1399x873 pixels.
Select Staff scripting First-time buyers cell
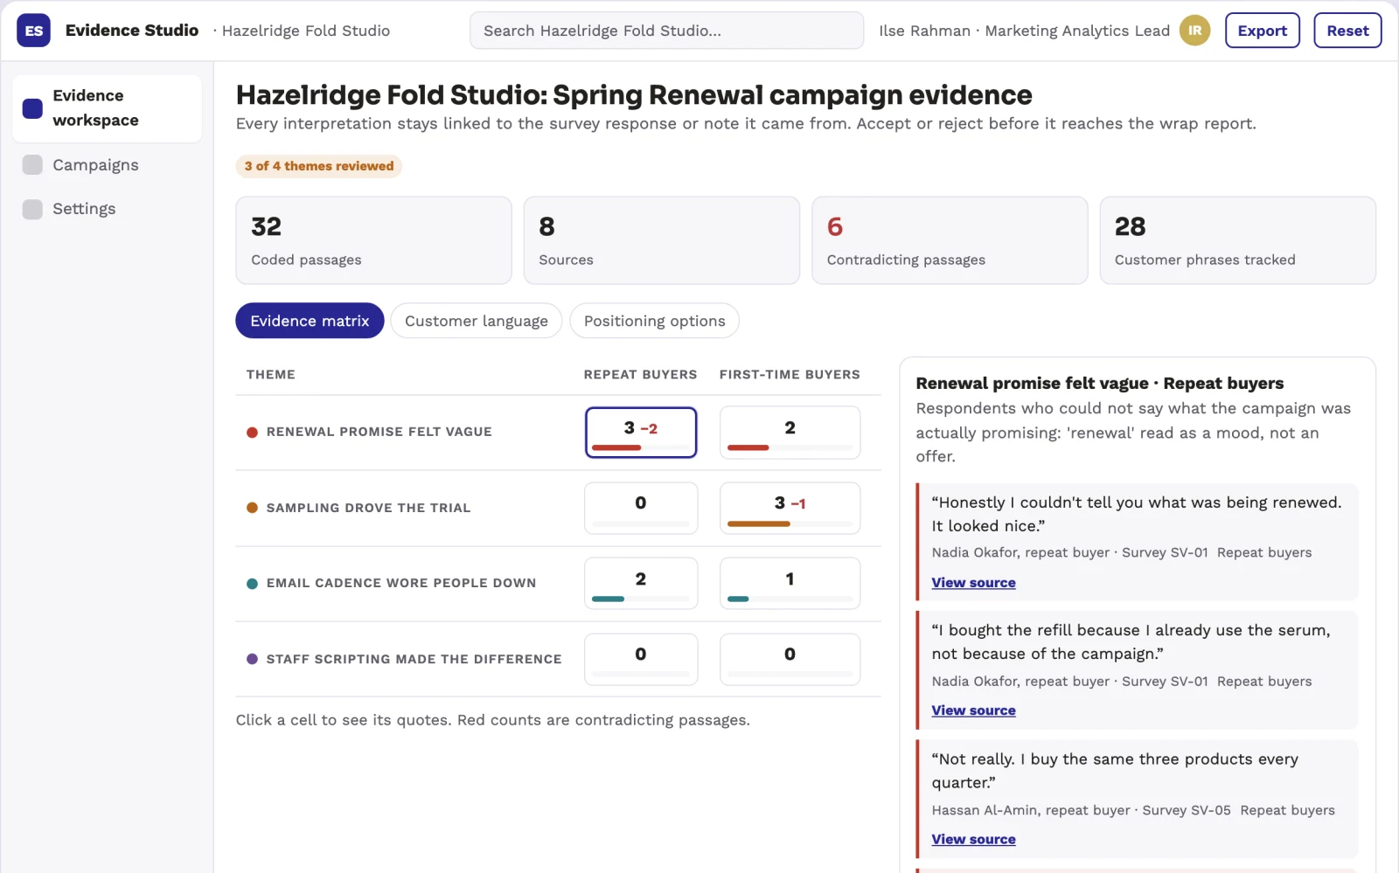coord(790,659)
